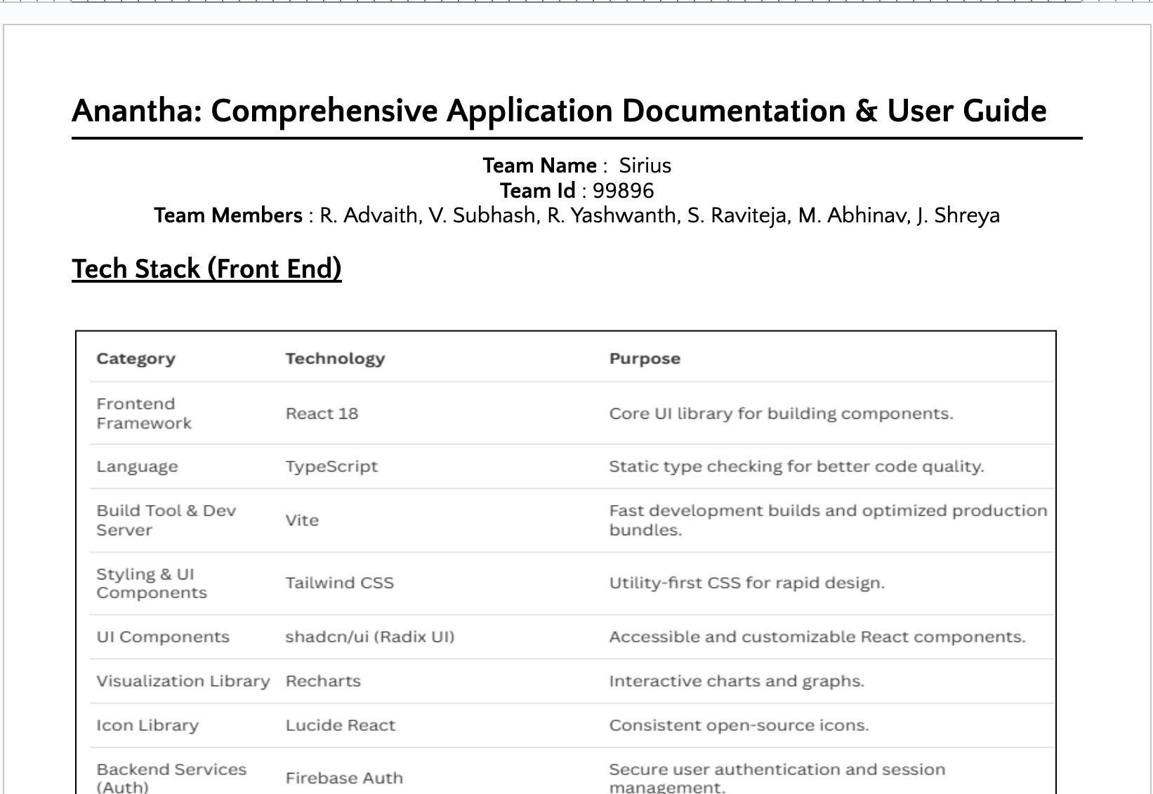Click the shadcn/ui (Radix UI) cell
The width and height of the screenshot is (1153, 794).
369,637
